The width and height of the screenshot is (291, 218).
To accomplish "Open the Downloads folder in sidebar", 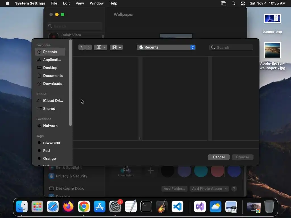I will [50, 84].
